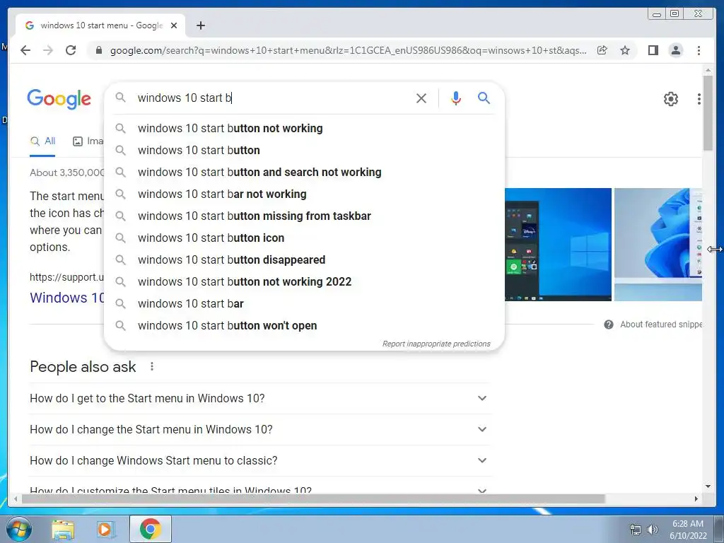Click the horizontal scrollbar thumb
The height and width of the screenshot is (543, 724).
tap(313, 498)
